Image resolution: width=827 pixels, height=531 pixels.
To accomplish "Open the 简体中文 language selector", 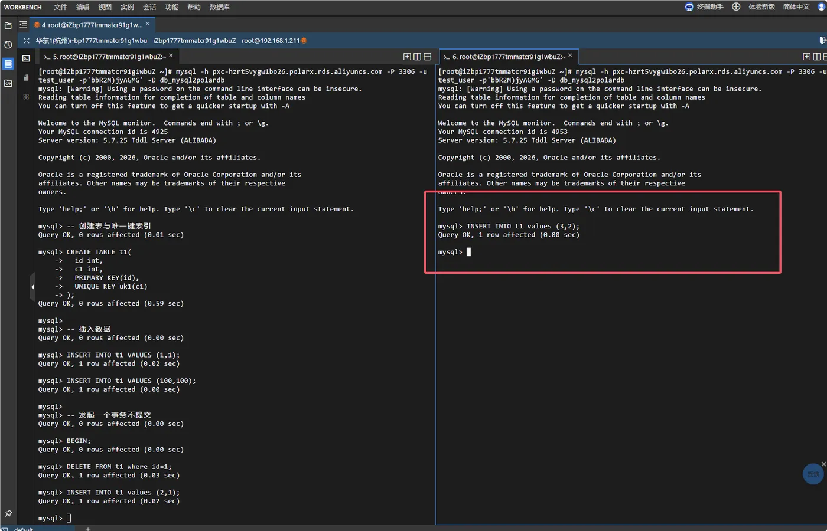I will pyautogui.click(x=796, y=7).
